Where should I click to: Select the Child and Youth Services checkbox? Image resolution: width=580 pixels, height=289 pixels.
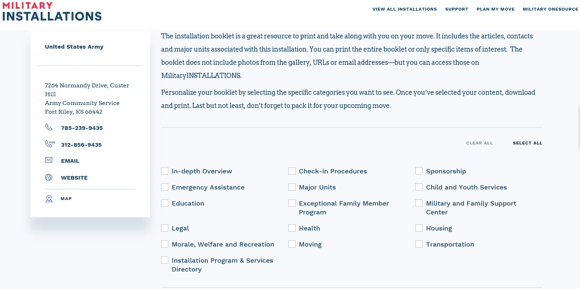point(419,187)
